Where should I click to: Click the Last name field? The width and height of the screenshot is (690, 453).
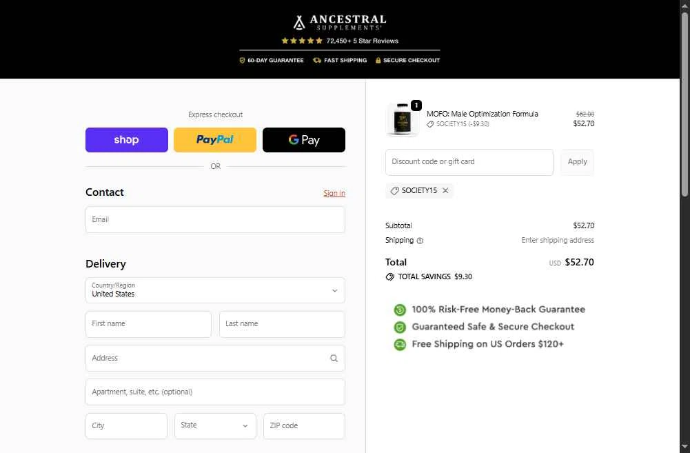tap(282, 324)
